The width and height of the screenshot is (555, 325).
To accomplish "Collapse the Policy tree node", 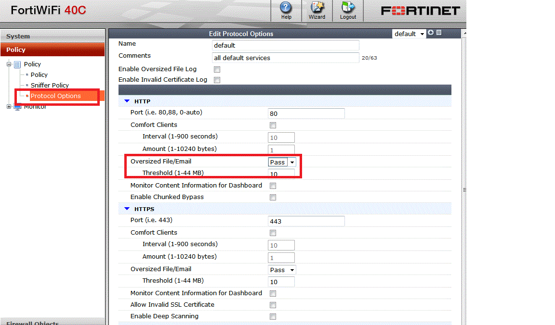I will tap(9, 64).
